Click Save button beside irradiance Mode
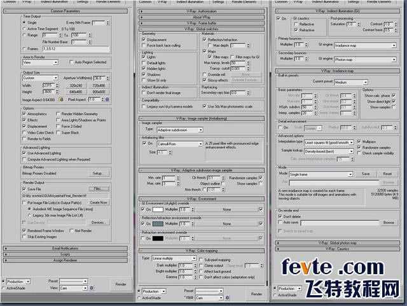Image resolution: width=407 pixels, height=306 pixels. pyautogui.click(x=366, y=174)
